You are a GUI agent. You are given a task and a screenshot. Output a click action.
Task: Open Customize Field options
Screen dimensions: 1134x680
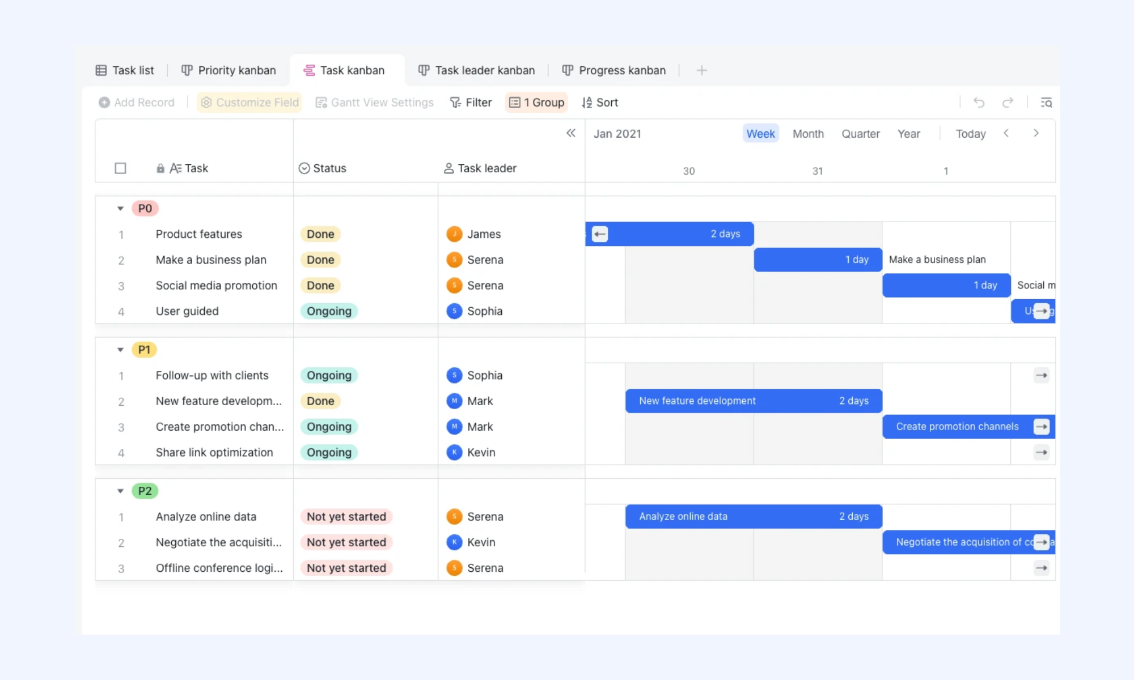(249, 103)
